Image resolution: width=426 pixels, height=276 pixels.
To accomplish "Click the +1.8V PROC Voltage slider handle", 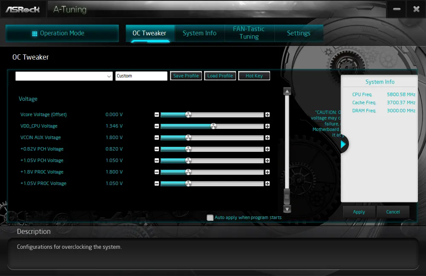I will coord(188,172).
